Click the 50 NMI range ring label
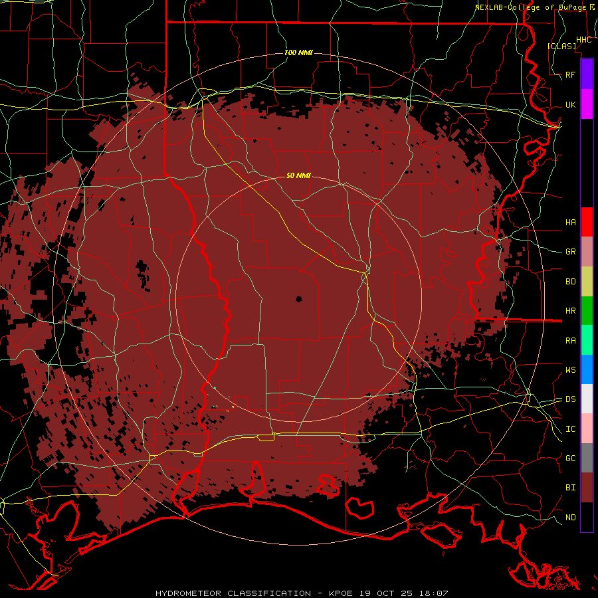 (x=298, y=175)
